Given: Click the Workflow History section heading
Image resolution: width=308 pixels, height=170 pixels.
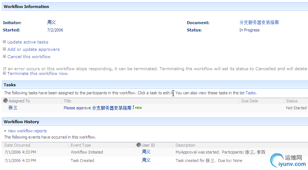Looking at the screenshot, I should coord(22,122).
